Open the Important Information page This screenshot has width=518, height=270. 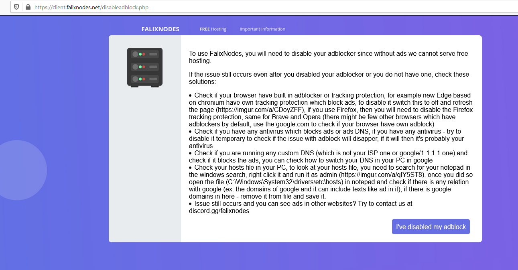(x=262, y=29)
